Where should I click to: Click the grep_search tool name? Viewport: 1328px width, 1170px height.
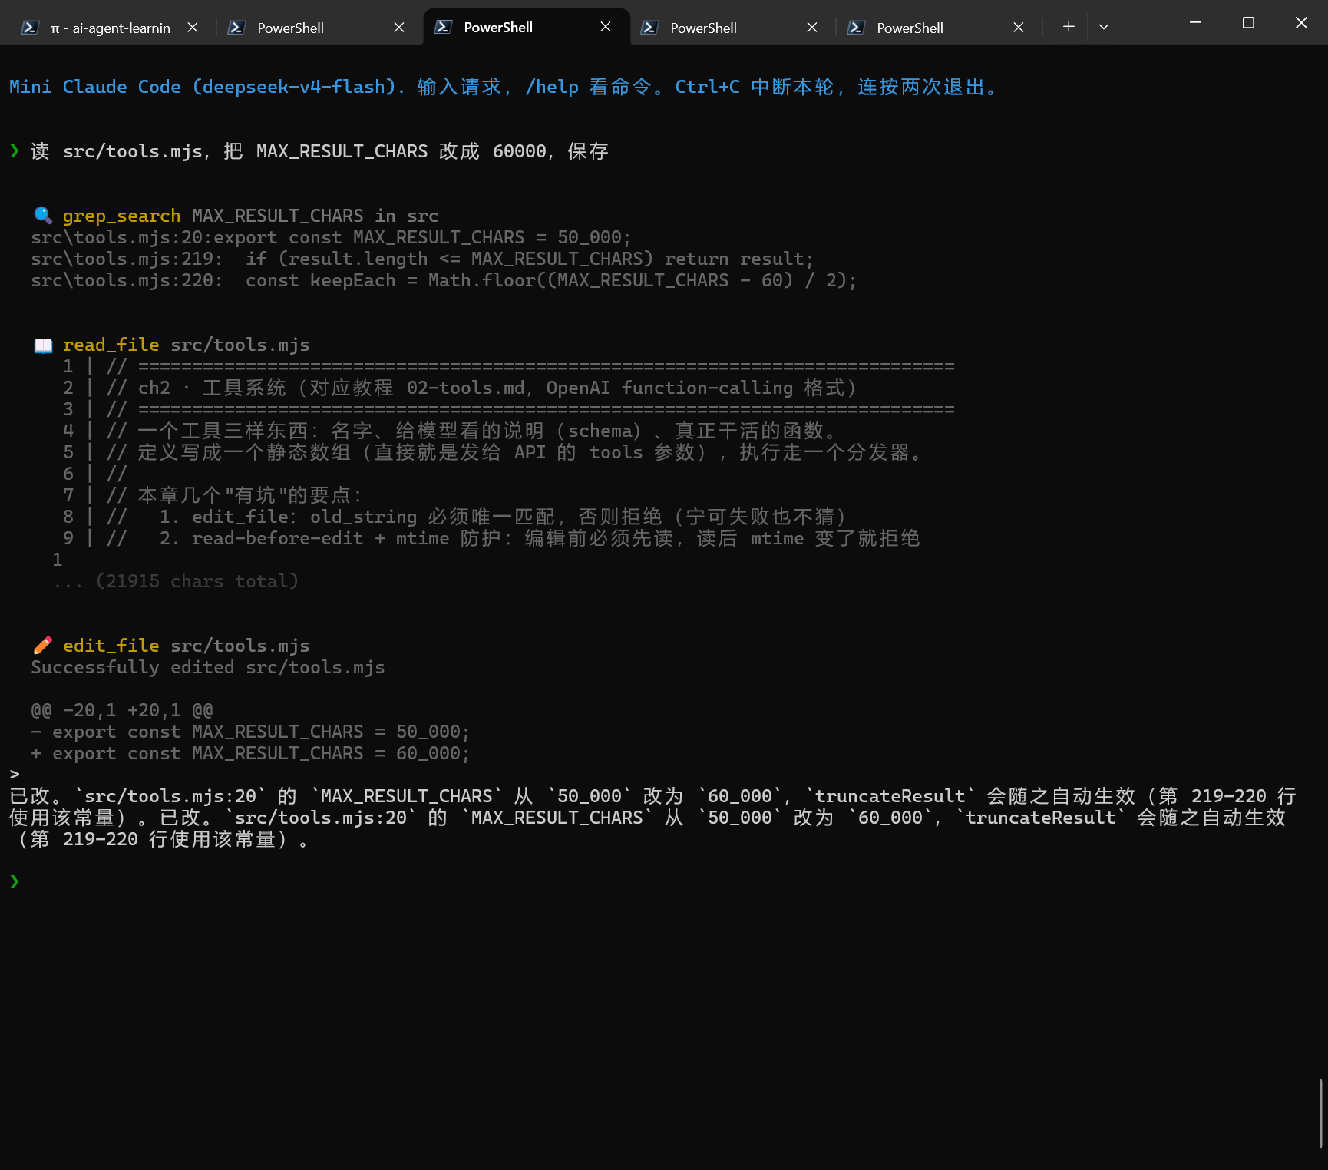click(x=121, y=216)
